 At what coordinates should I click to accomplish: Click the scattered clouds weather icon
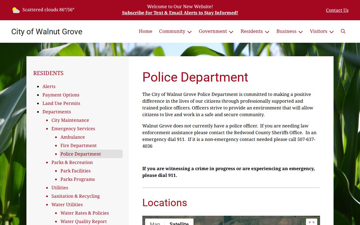16,10
